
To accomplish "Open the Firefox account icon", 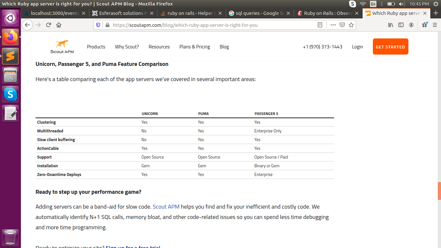I will click(411, 25).
